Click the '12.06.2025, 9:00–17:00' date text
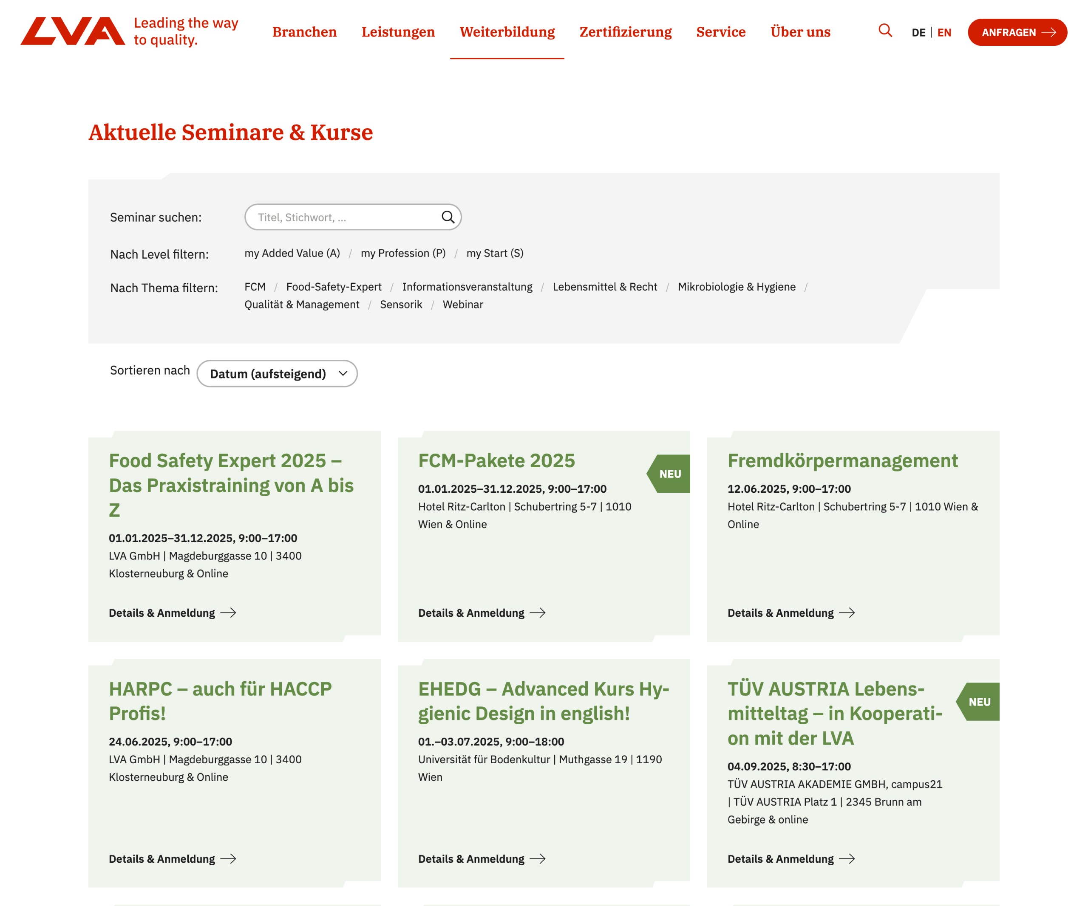The height and width of the screenshot is (906, 1088). point(789,489)
